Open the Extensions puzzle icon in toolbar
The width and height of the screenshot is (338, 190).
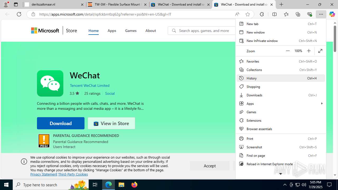(262, 14)
